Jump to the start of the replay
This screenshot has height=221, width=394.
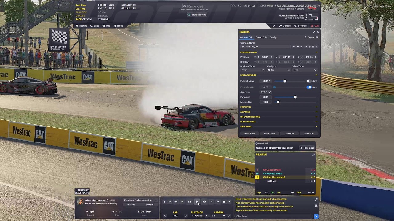[x=176, y=202]
